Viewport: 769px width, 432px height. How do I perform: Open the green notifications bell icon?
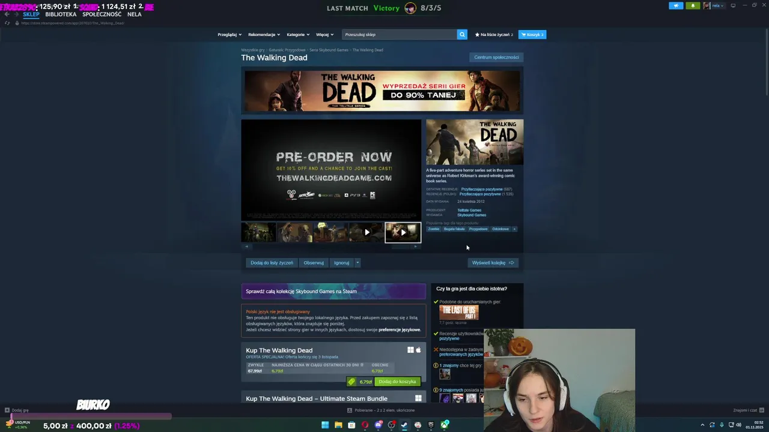click(x=693, y=5)
